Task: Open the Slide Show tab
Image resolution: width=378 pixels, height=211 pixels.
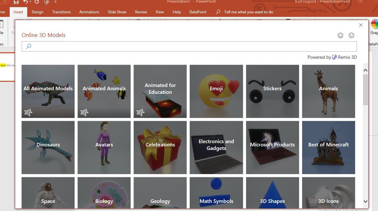Action: click(117, 12)
